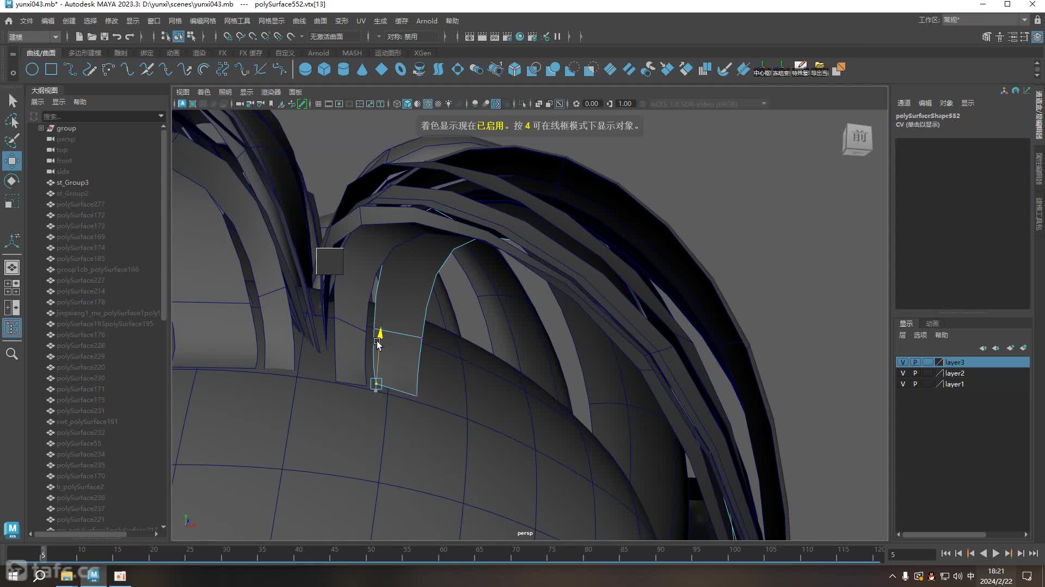Activate the Paint Selection tool
Screen dimensions: 1045x587
click(x=12, y=141)
